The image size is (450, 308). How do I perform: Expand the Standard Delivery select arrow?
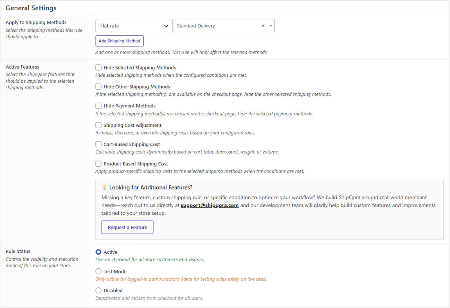point(271,26)
